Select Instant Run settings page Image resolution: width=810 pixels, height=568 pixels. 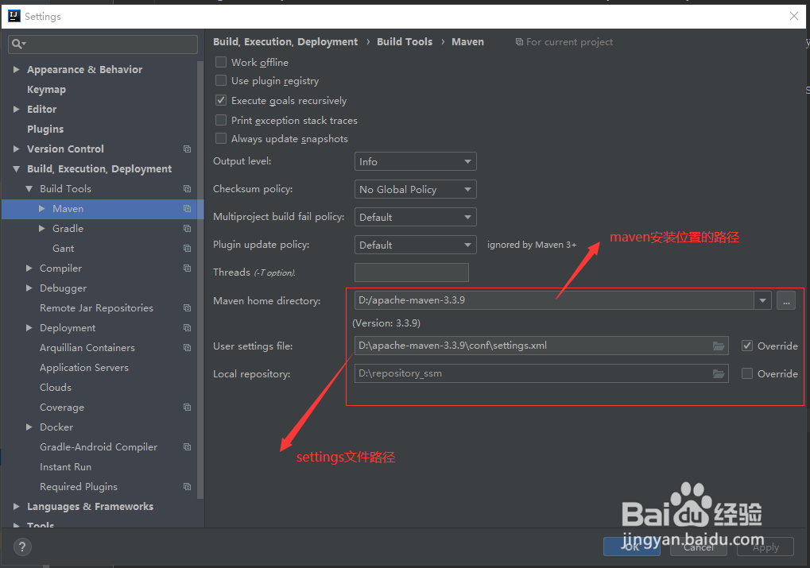click(66, 467)
